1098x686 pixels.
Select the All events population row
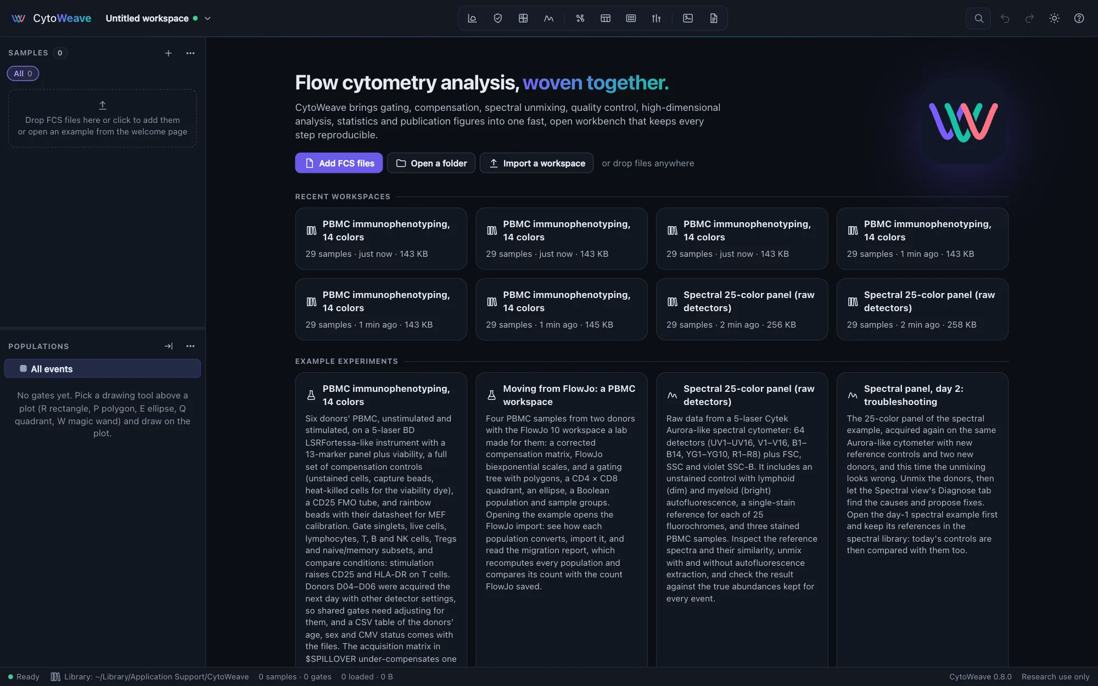click(103, 369)
